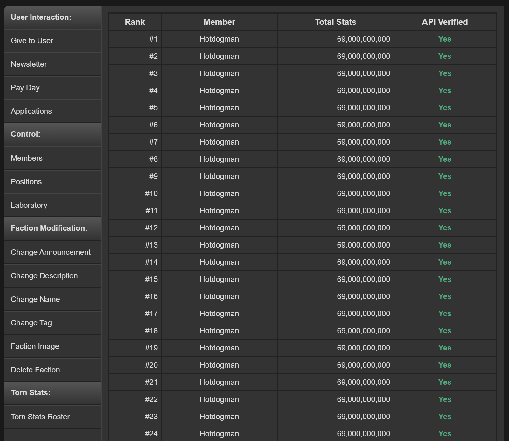509x441 pixels.
Task: Select Hotdogman in the #1 ranked row
Action: [219, 39]
